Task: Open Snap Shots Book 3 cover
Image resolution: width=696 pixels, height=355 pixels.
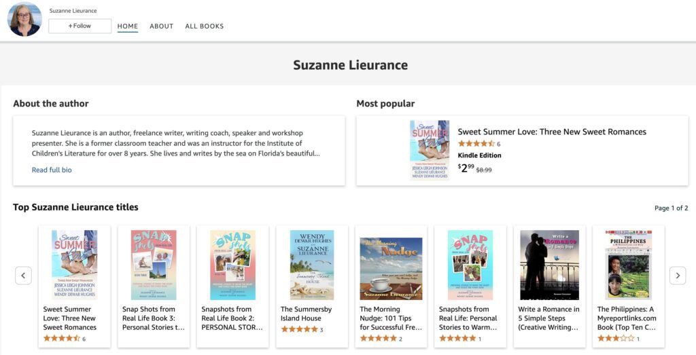Action: [x=154, y=265]
